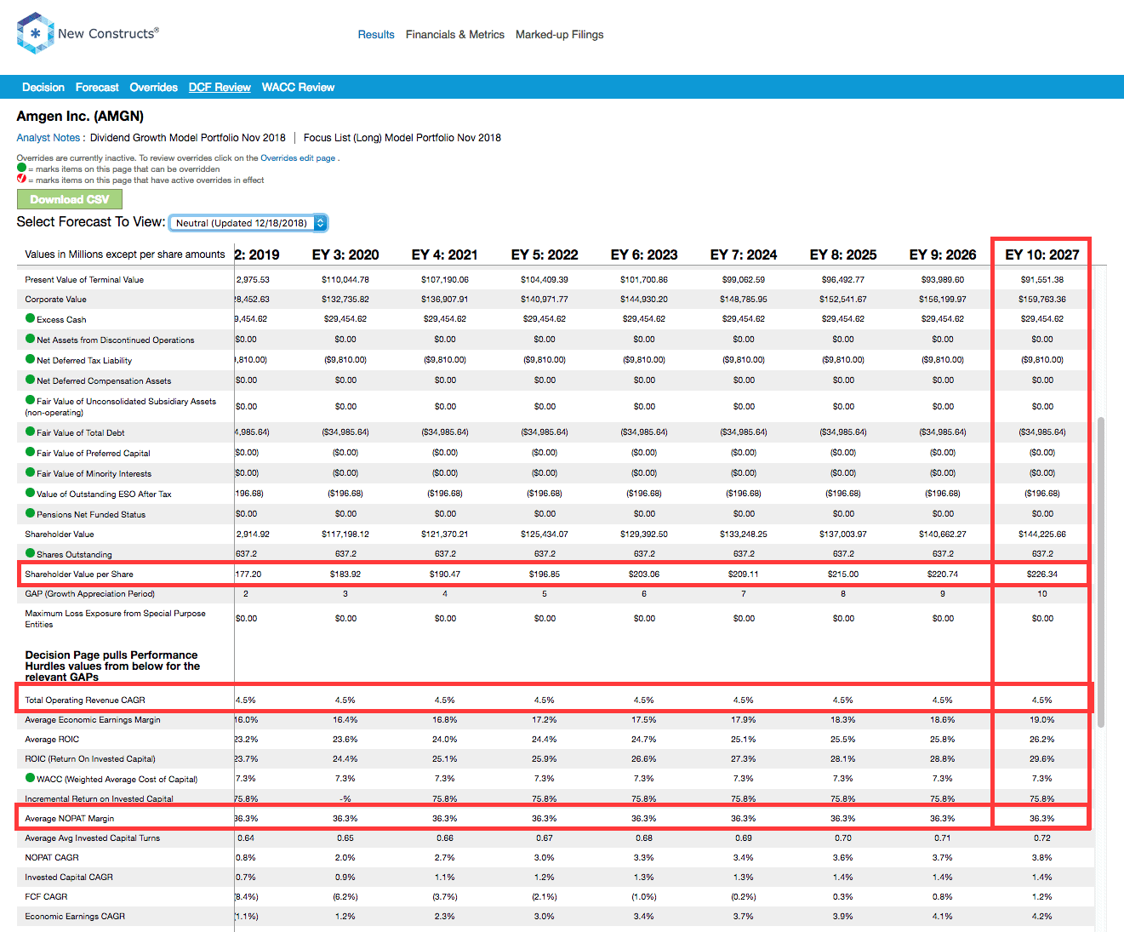Click the Amgen Inc. (AMGN) heading
The height and width of the screenshot is (932, 1124).
(80, 117)
